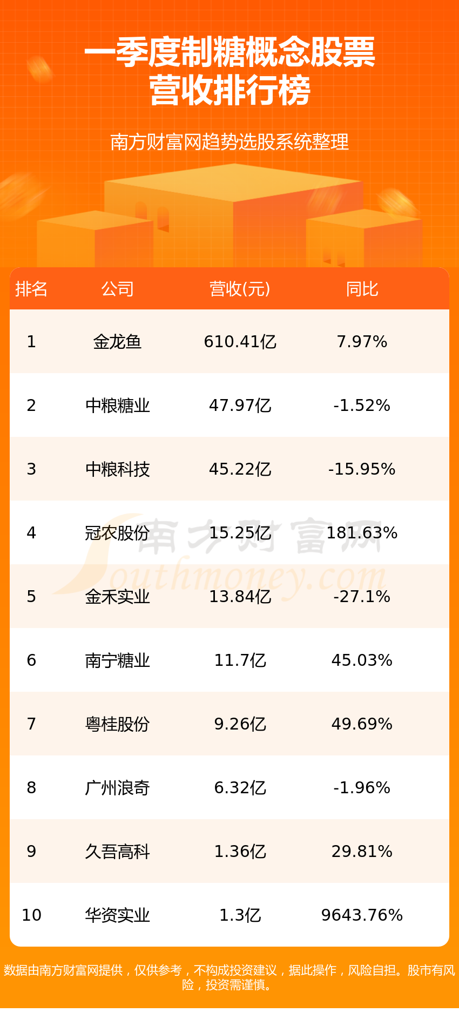This screenshot has height=1026, width=459.
Task: Click the 9643.76% year-over-year value
Action: (x=362, y=915)
